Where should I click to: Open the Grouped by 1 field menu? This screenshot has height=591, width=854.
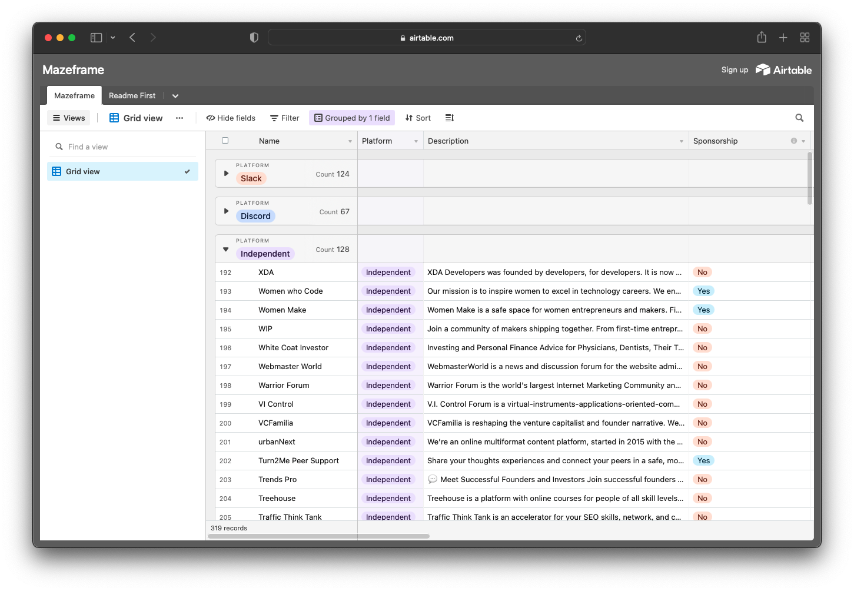[x=352, y=118]
